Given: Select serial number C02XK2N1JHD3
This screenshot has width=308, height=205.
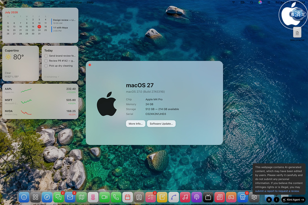Looking at the screenshot, I should pyautogui.click(x=156, y=114).
